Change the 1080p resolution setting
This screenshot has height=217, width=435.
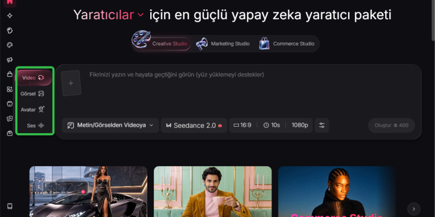(300, 126)
